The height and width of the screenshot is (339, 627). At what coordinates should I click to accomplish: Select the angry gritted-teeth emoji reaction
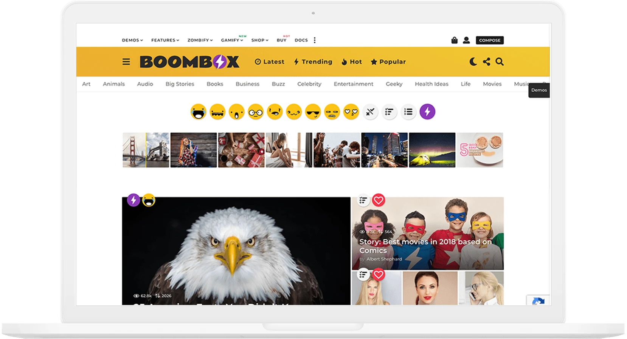point(332,112)
